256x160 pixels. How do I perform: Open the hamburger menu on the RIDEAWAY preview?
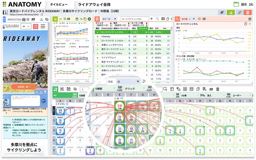pos(43,26)
